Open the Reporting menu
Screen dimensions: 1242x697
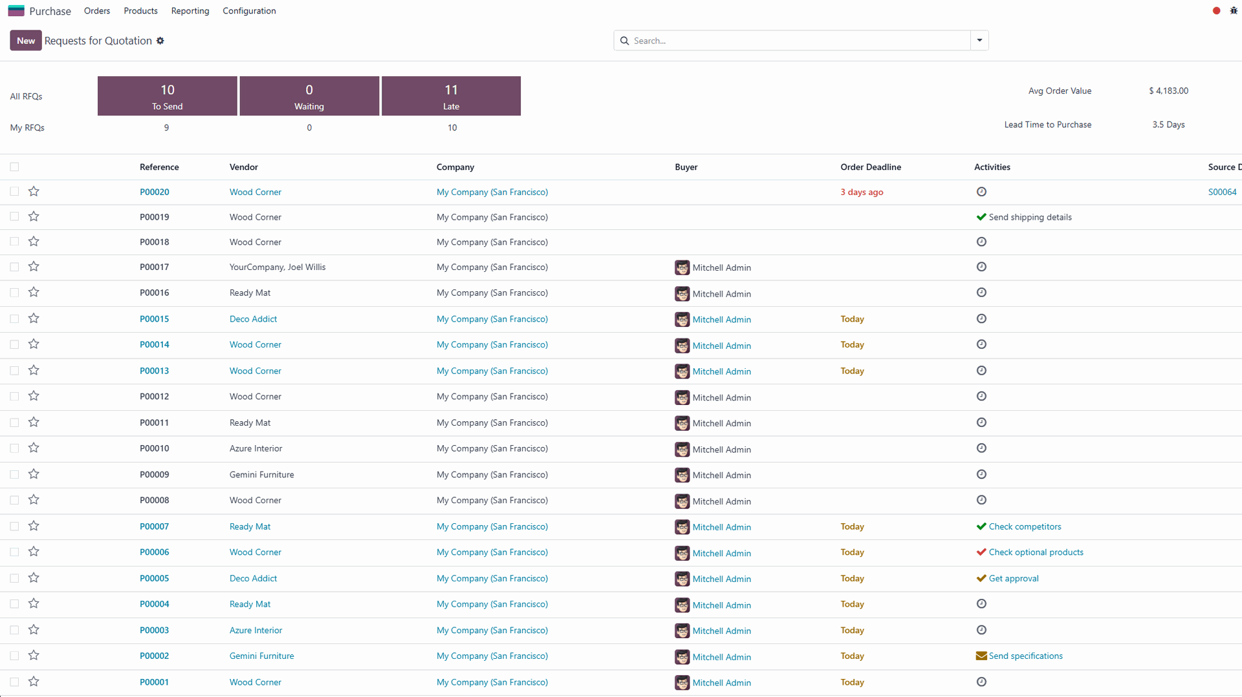190,11
